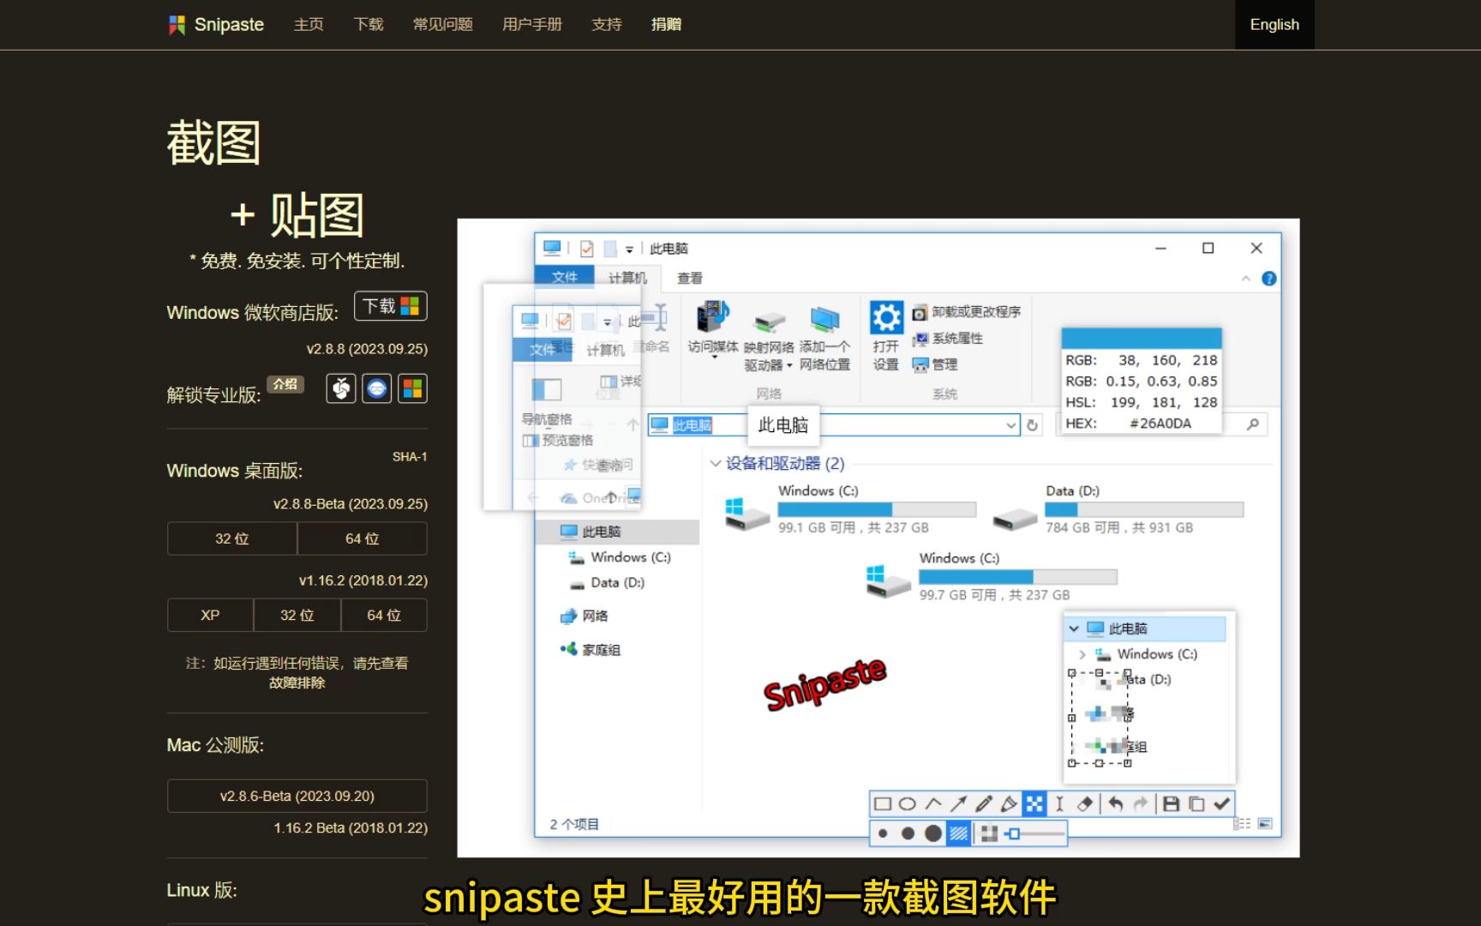Select the ellipse tool in Snipaste toolbar
The image size is (1481, 926).
[908, 803]
